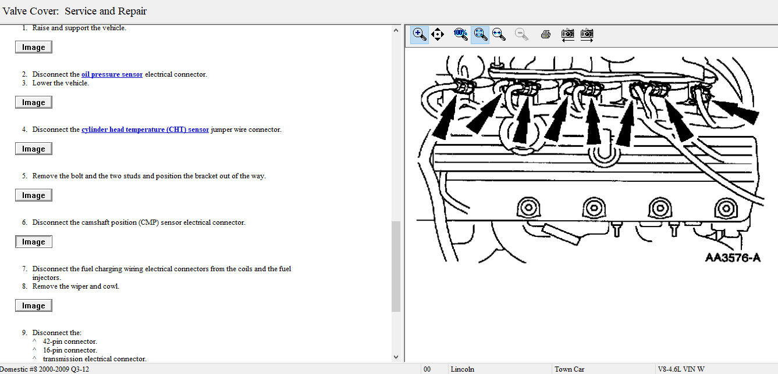
Task: Open Image button under 'Raise and support the vehicle'
Action: tap(34, 47)
